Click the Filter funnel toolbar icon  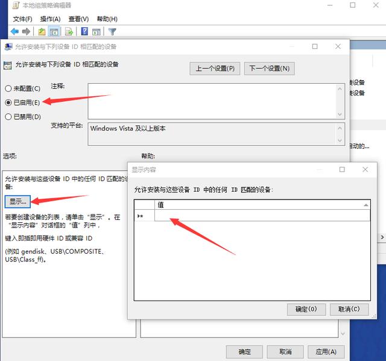(112, 31)
